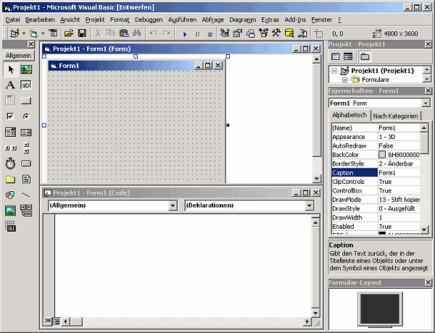
Task: Select the FileListBox control tool
Action: tap(26, 180)
